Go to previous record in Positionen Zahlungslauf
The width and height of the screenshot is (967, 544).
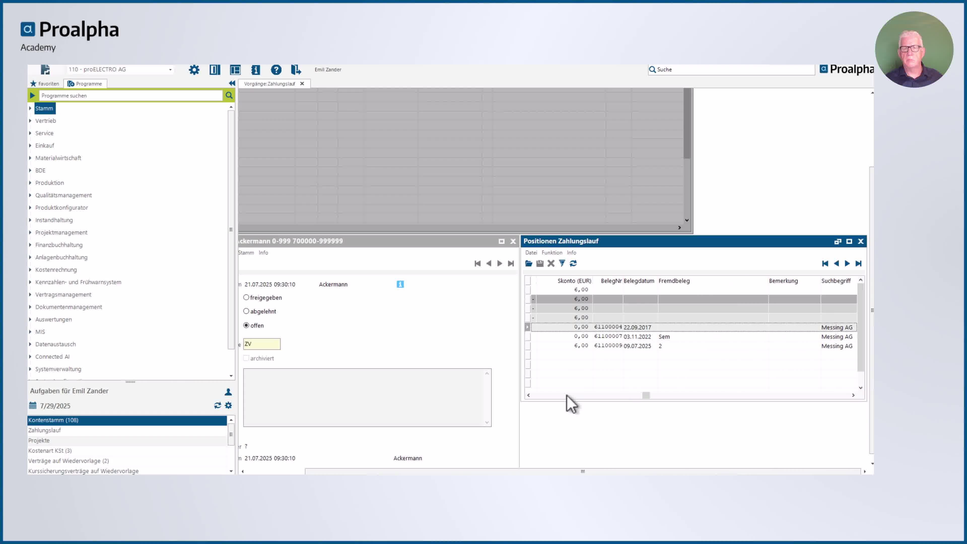click(836, 263)
